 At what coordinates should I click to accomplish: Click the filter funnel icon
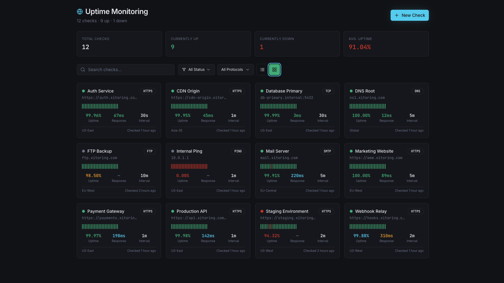coord(184,70)
